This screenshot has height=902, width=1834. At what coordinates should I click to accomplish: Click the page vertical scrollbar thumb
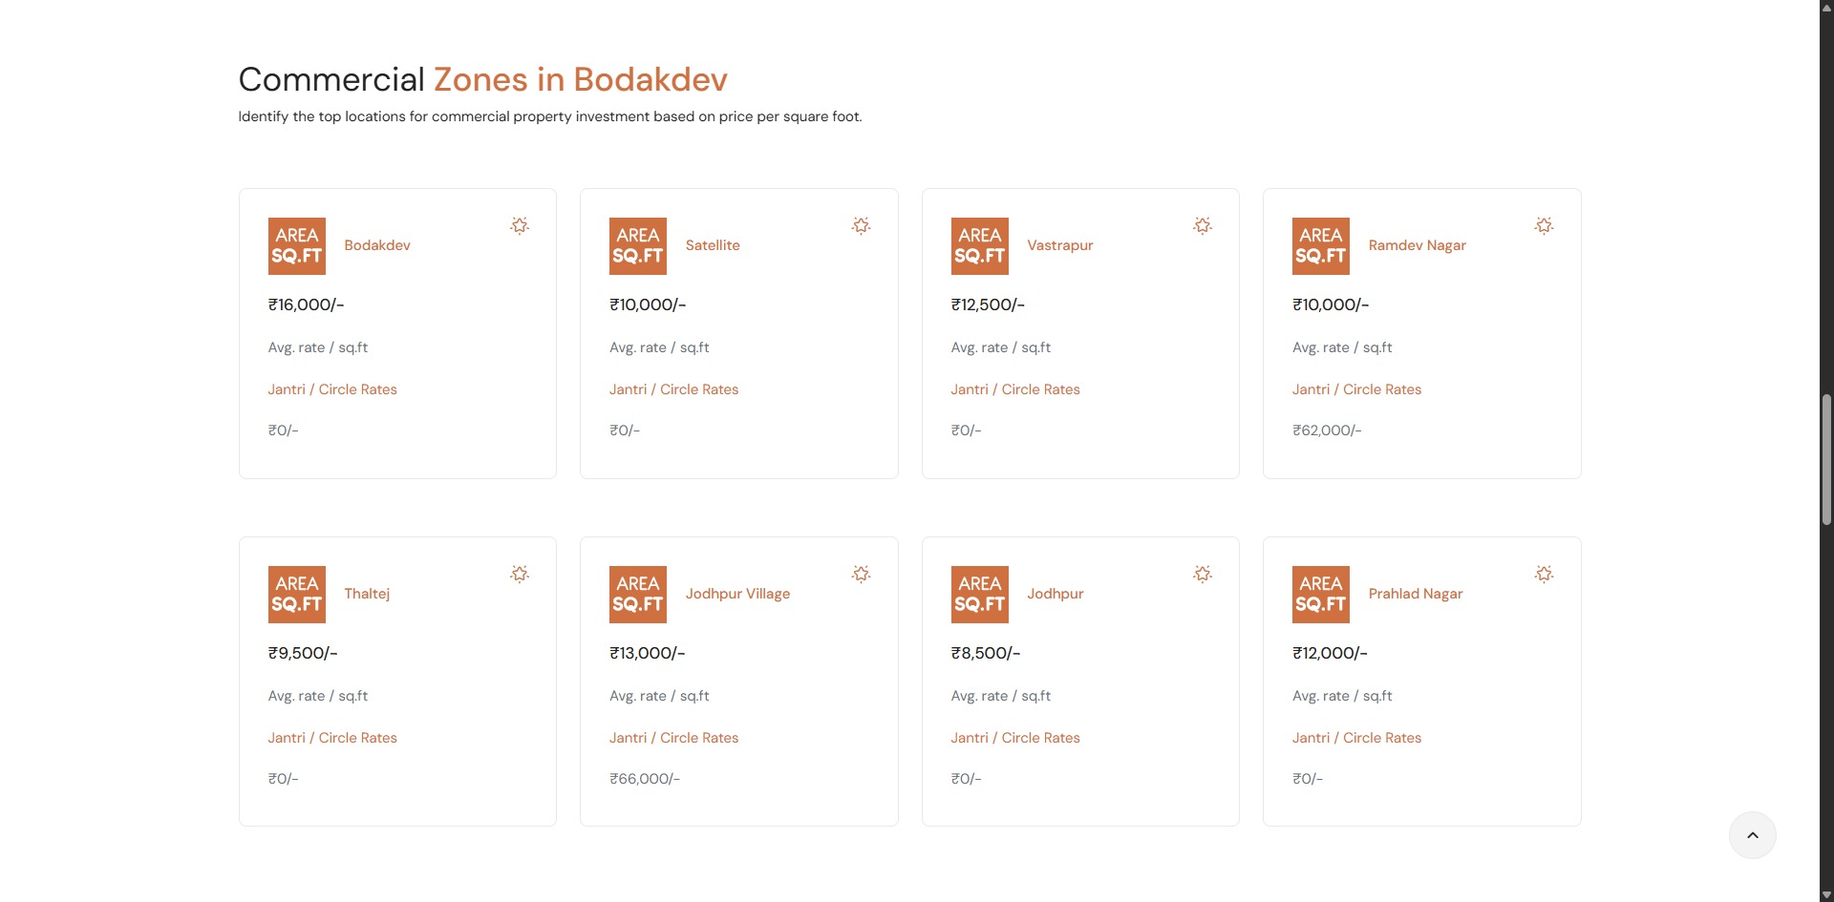click(1826, 458)
